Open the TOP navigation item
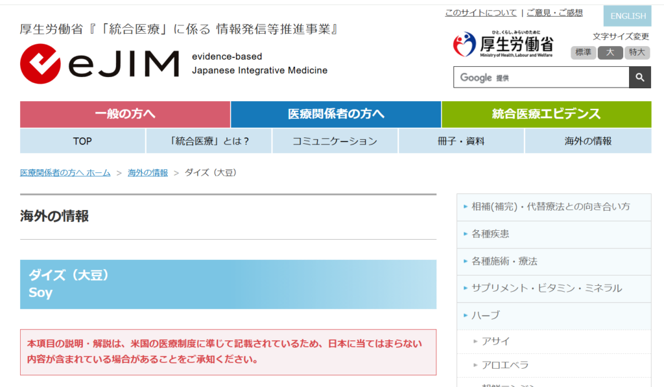The image size is (664, 387). point(82,140)
